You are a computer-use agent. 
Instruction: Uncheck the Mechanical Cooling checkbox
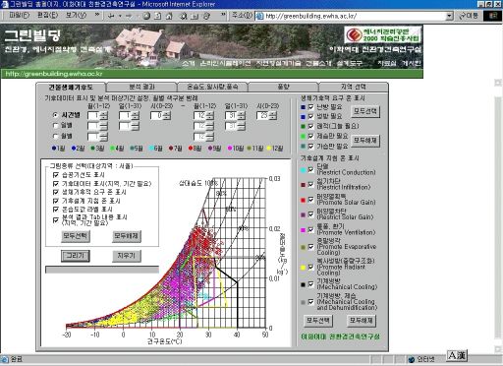pyautogui.click(x=310, y=284)
